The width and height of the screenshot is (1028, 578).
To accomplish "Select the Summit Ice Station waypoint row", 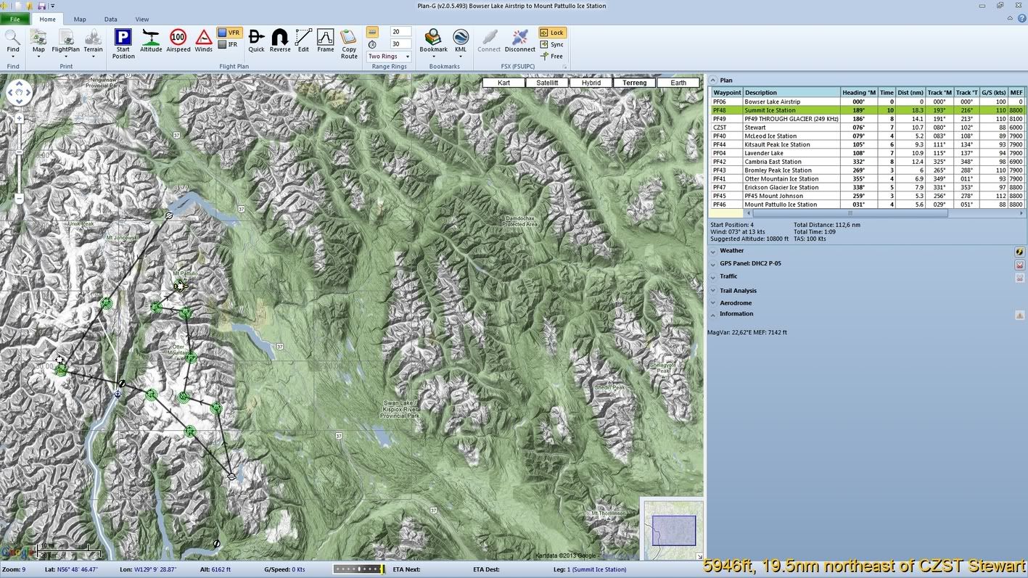I will pyautogui.click(x=867, y=110).
